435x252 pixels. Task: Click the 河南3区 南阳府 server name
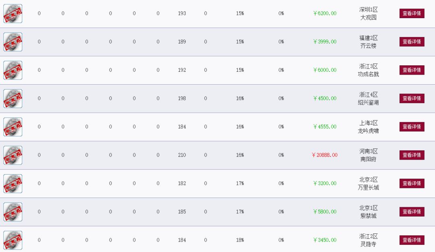pyautogui.click(x=369, y=155)
